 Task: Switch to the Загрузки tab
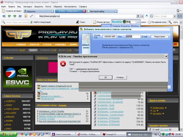tap(39, 11)
